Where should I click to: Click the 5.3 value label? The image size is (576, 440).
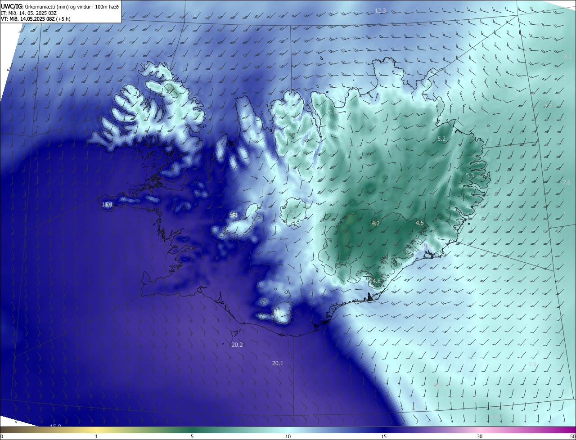pos(470,175)
